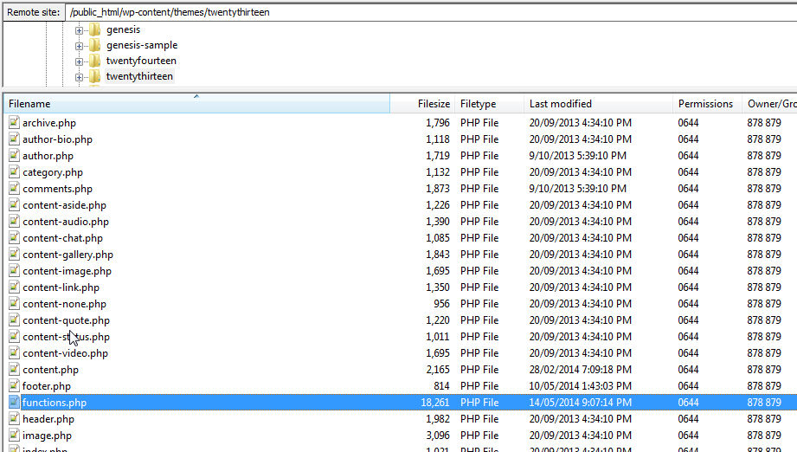Click the header.php file icon
The width and height of the screenshot is (797, 452).
(14, 419)
